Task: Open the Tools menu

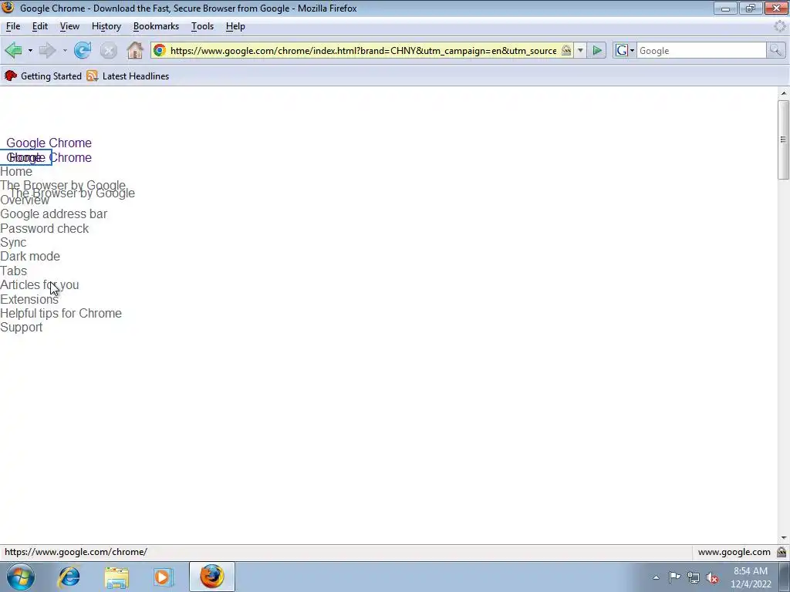Action: click(x=203, y=26)
